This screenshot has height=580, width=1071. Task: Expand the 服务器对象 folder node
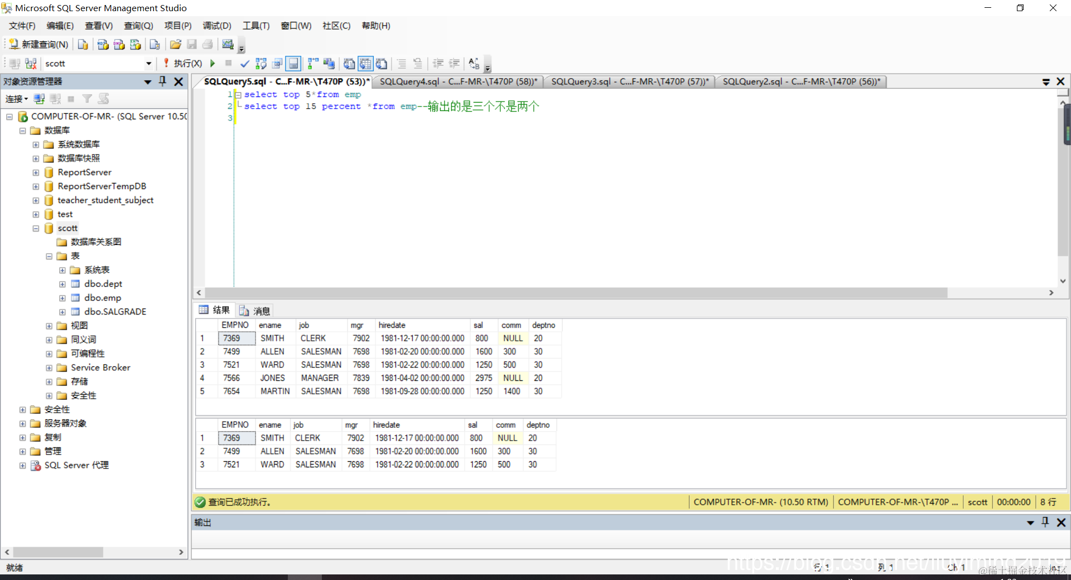tap(22, 424)
